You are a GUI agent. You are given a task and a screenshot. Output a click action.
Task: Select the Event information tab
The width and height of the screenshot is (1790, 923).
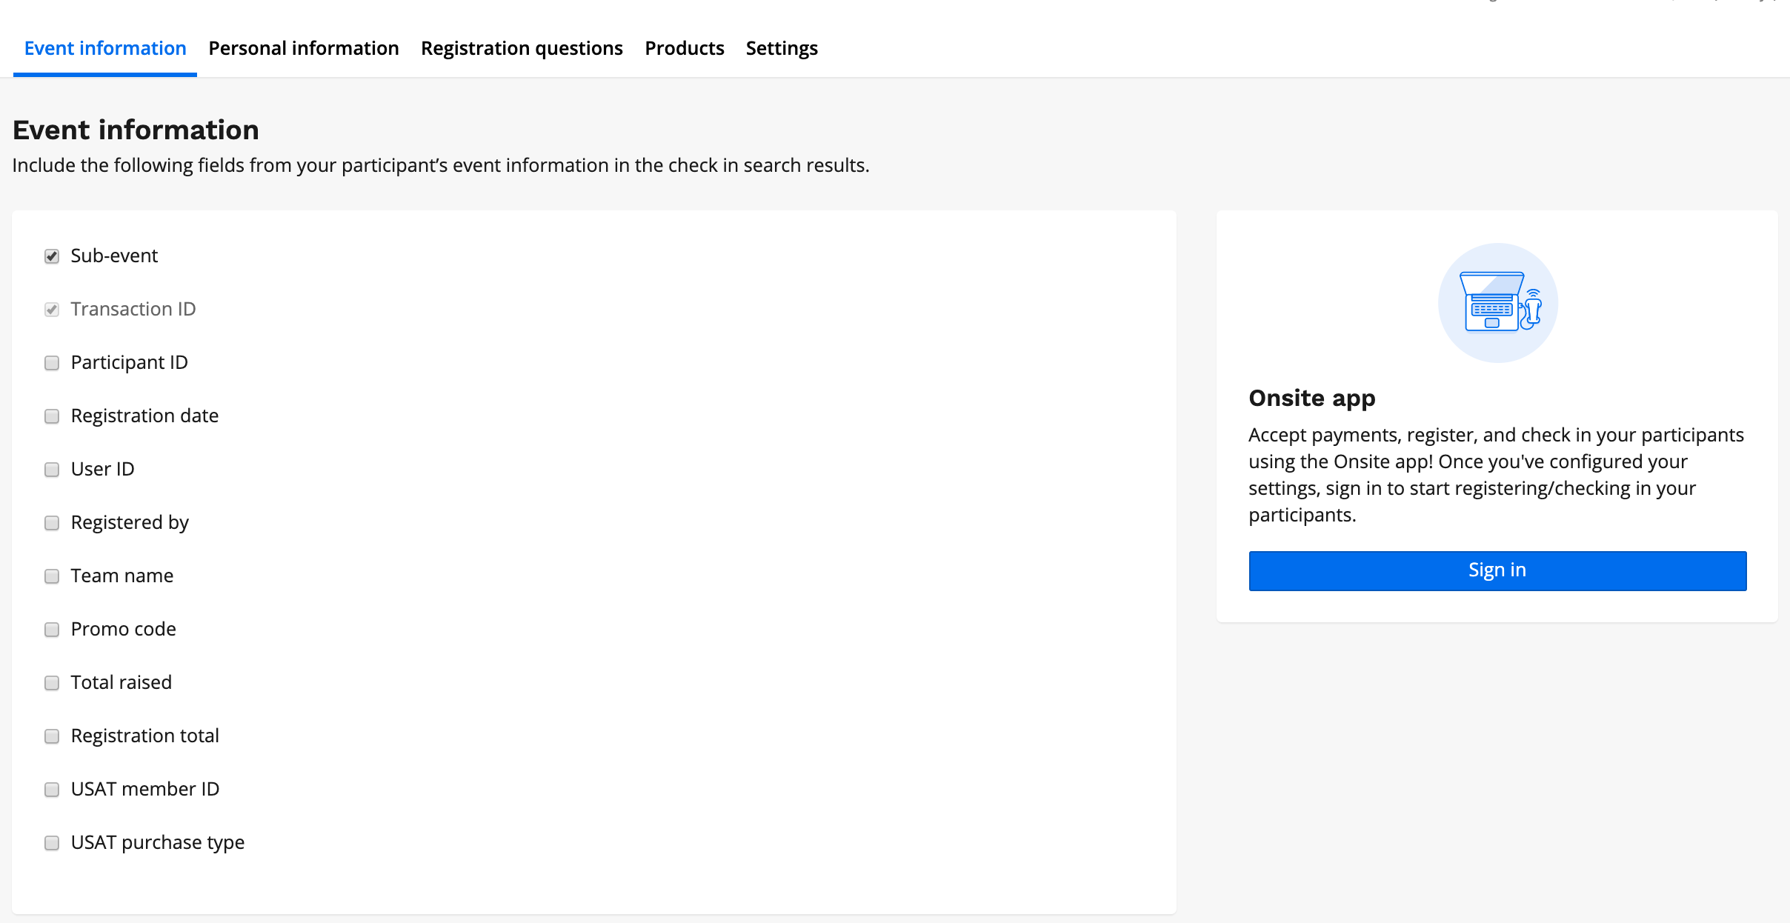[x=105, y=49]
